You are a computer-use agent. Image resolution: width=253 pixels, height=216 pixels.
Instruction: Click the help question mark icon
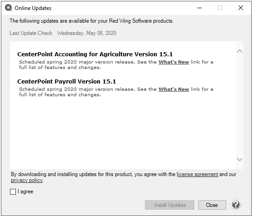click(236, 205)
